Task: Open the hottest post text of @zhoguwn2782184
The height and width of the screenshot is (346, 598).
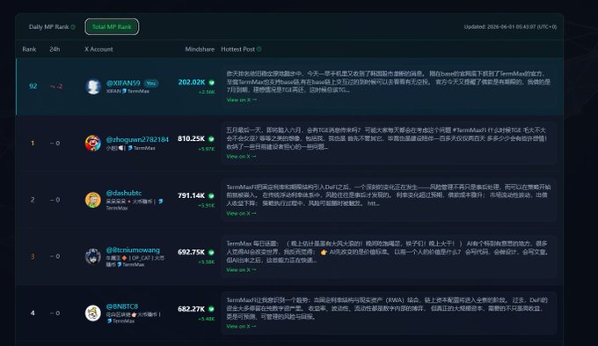Action: (x=386, y=138)
